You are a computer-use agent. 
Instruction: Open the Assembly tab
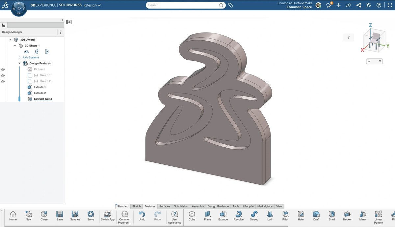pyautogui.click(x=198, y=206)
